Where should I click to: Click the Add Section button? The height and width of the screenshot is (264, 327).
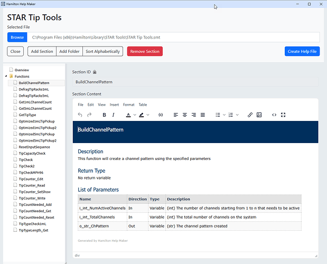point(42,51)
